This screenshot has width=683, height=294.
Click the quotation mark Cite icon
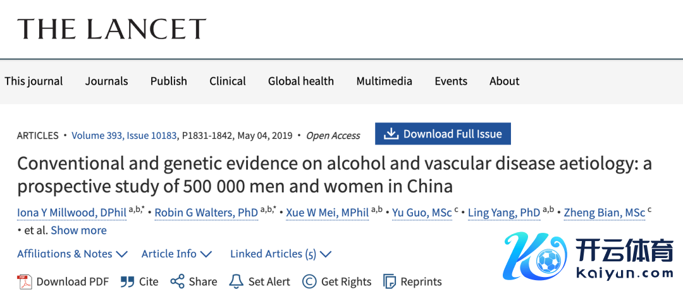[x=127, y=281]
